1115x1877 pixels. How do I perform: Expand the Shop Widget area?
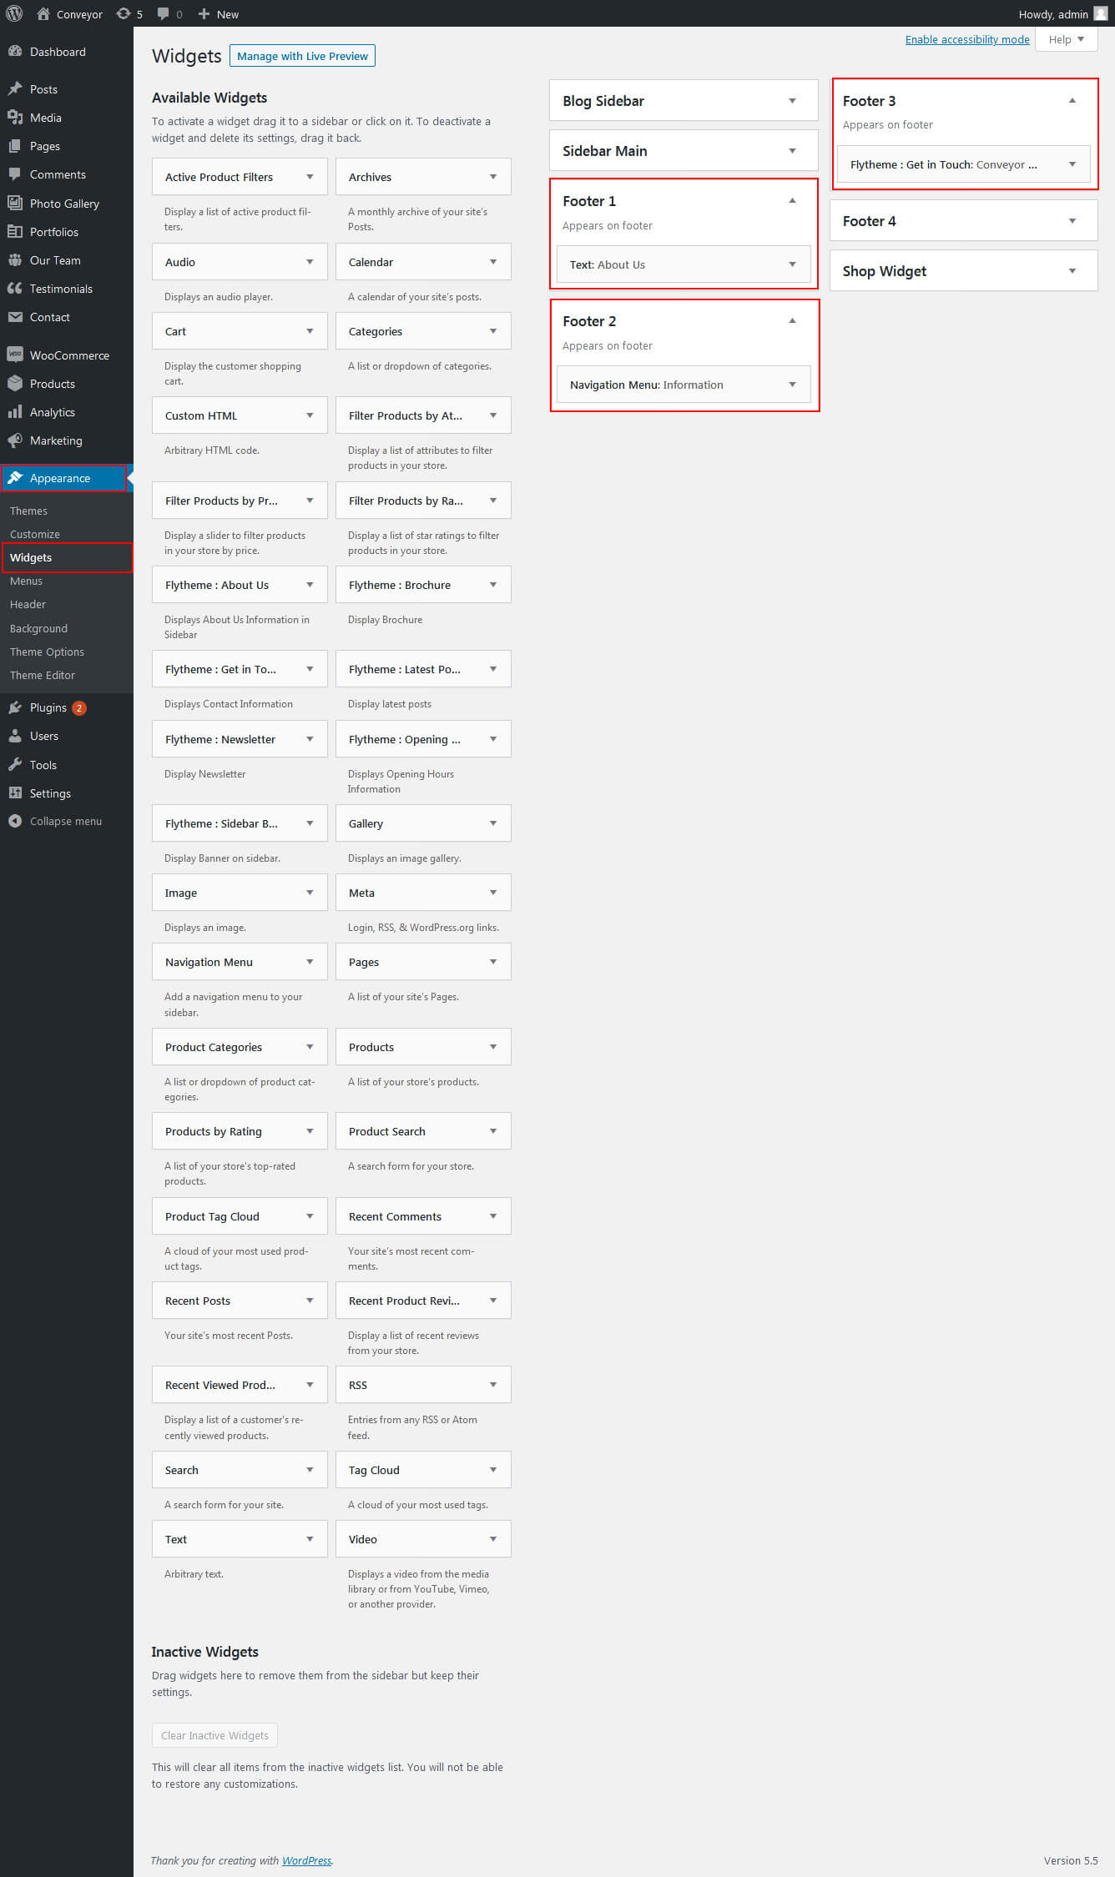pyautogui.click(x=1072, y=271)
